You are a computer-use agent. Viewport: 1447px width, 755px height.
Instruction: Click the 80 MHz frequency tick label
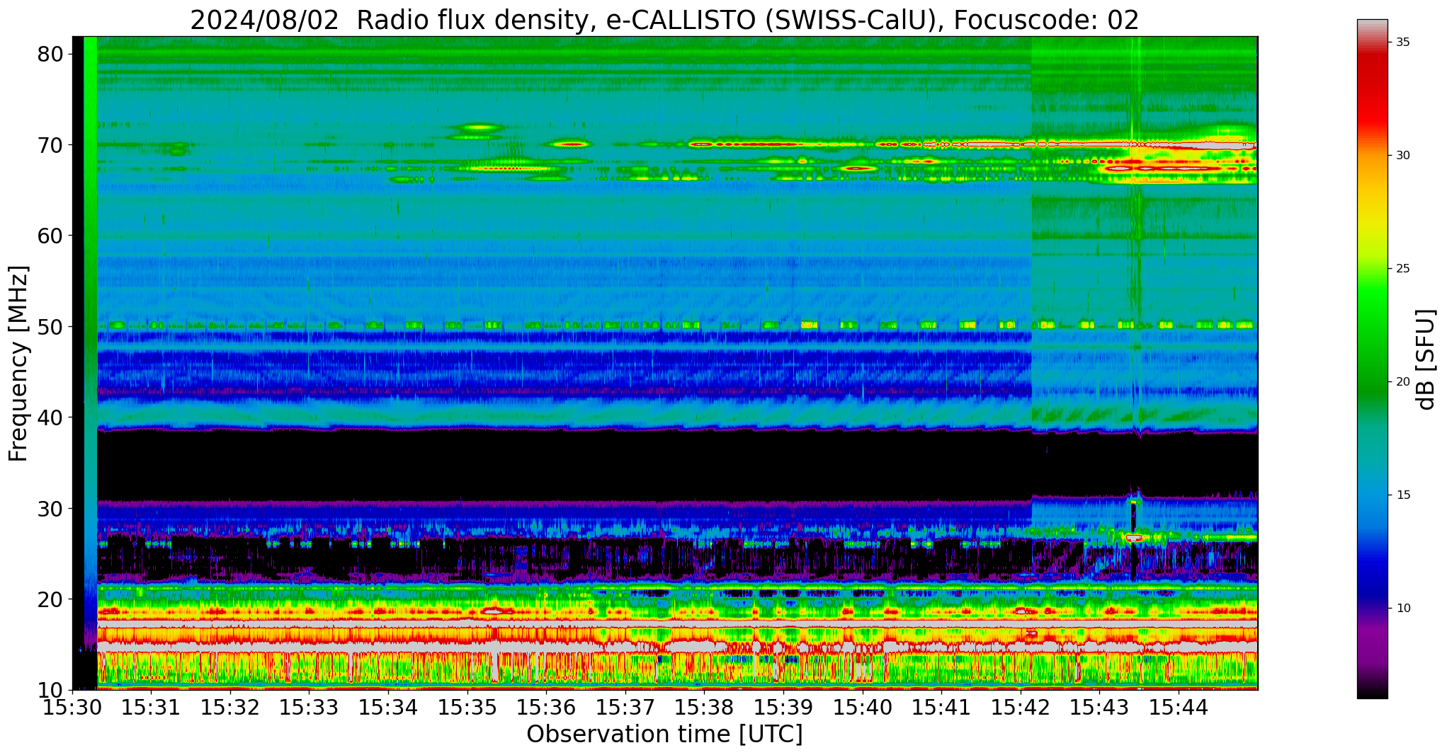[x=52, y=54]
